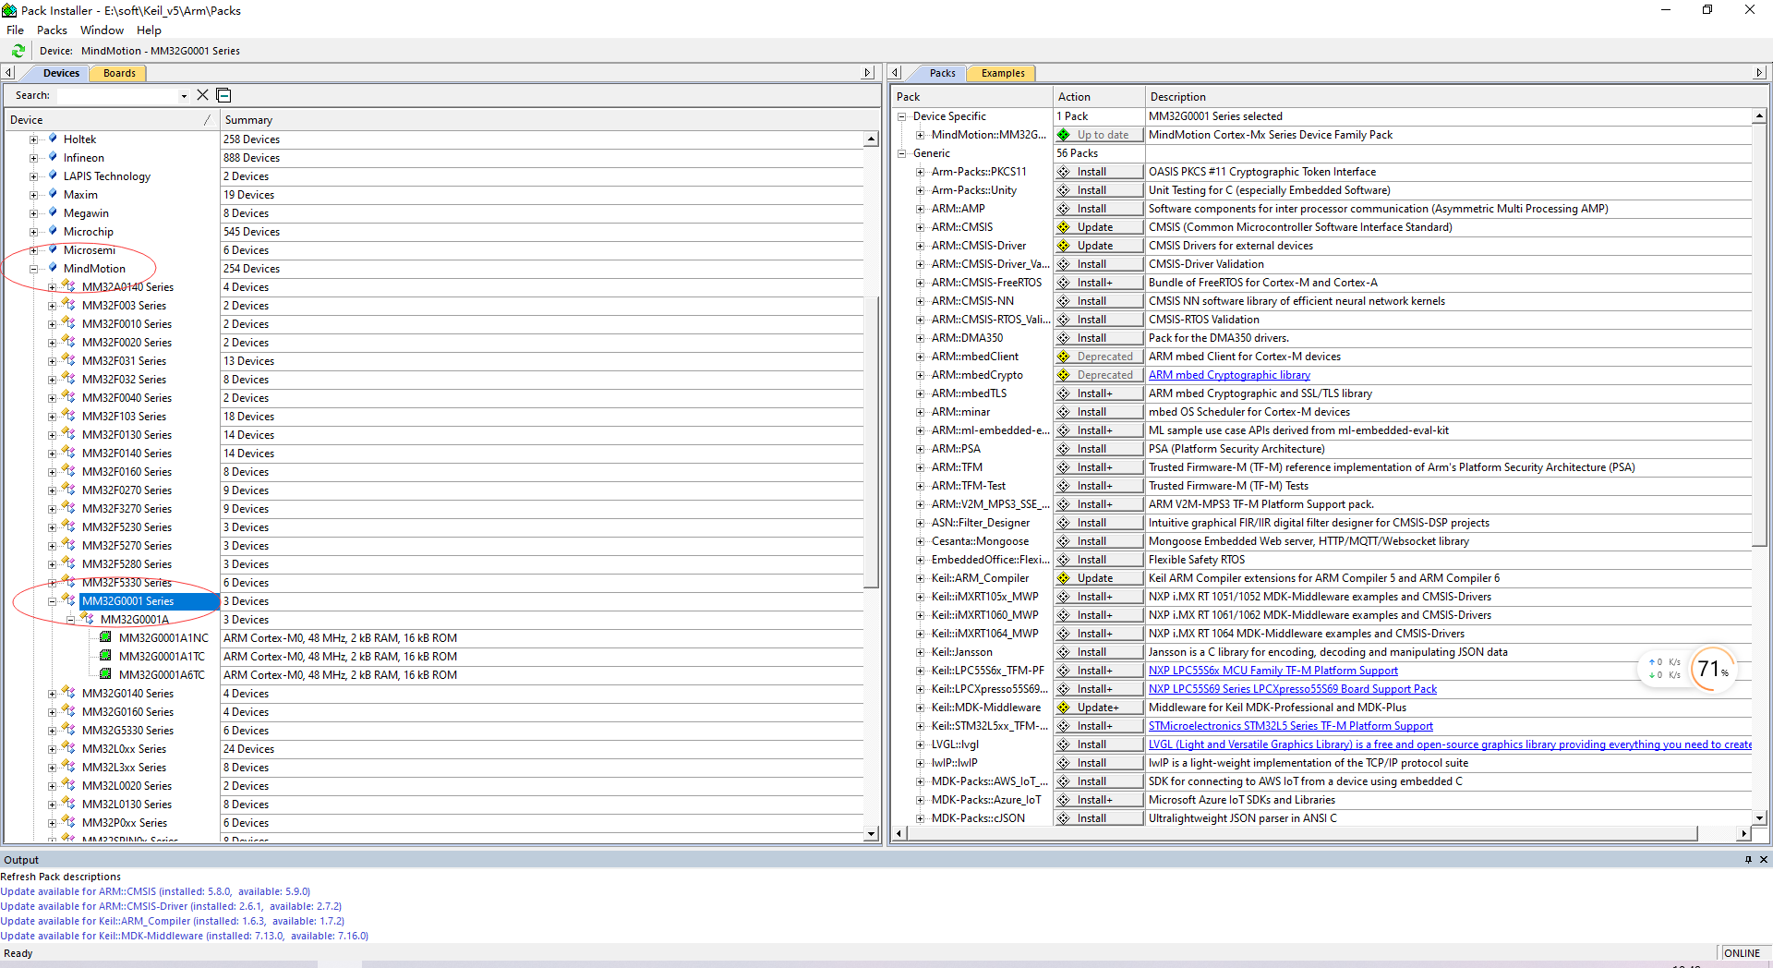Open the Window menu
This screenshot has height=968, width=1773.
(x=102, y=30)
